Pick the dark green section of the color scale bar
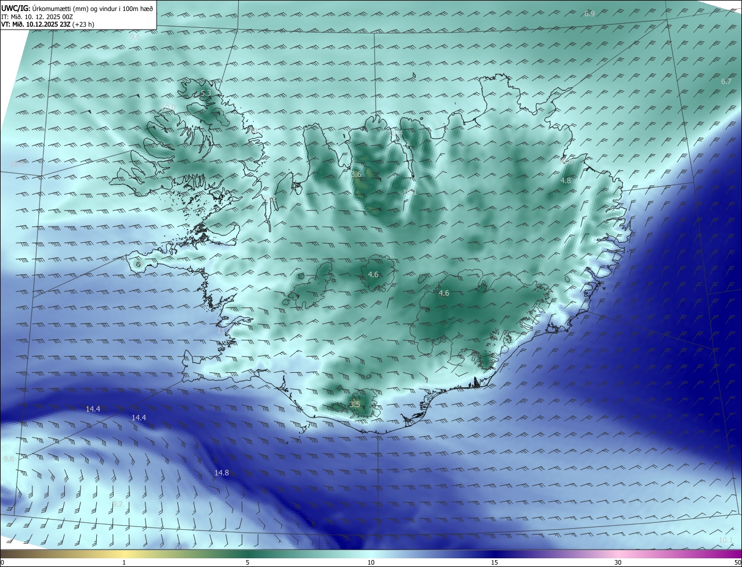742x567 pixels. 248,554
